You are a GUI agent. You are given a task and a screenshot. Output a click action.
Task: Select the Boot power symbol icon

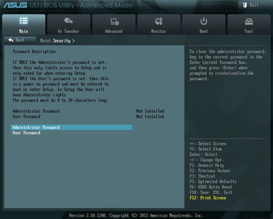[204, 21]
